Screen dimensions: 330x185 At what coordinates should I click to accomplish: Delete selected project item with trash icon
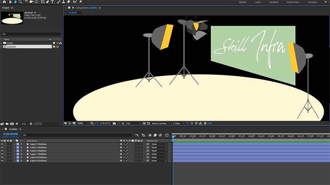pos(31,124)
